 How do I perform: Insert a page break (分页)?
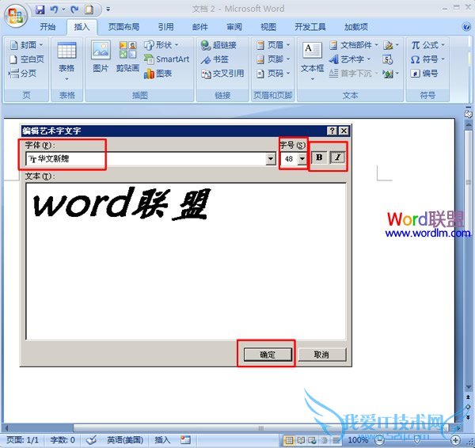[23, 74]
